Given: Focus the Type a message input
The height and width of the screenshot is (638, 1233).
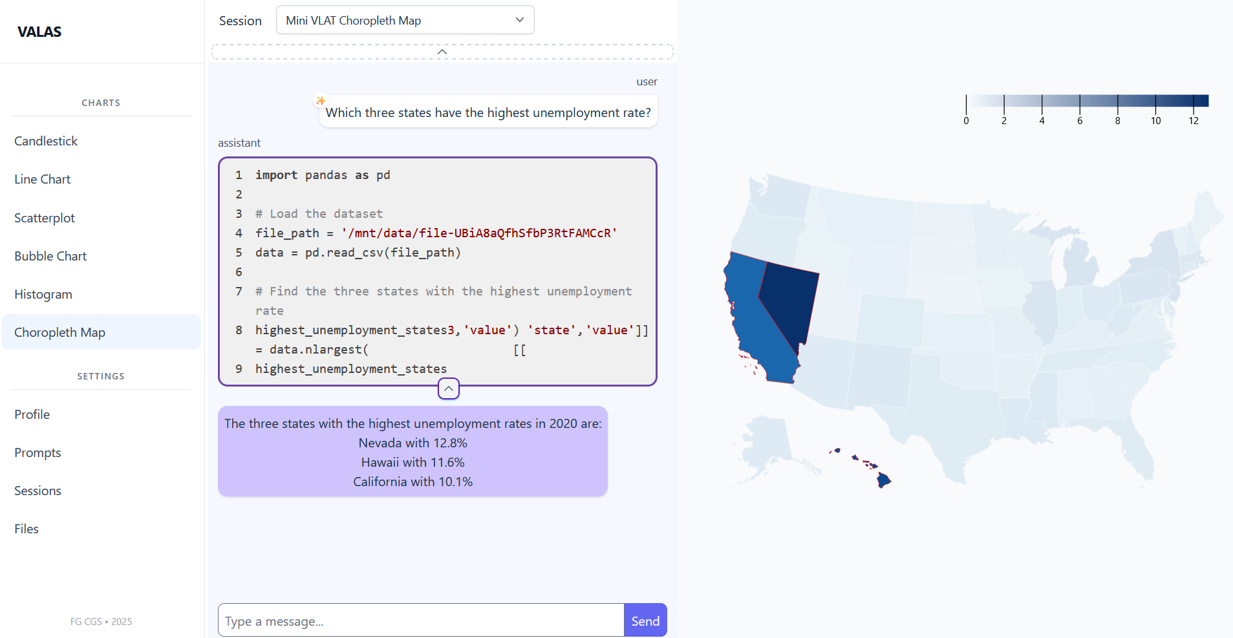Looking at the screenshot, I should (421, 621).
